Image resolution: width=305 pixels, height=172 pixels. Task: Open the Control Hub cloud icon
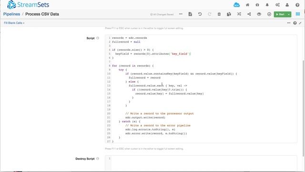point(236,5)
